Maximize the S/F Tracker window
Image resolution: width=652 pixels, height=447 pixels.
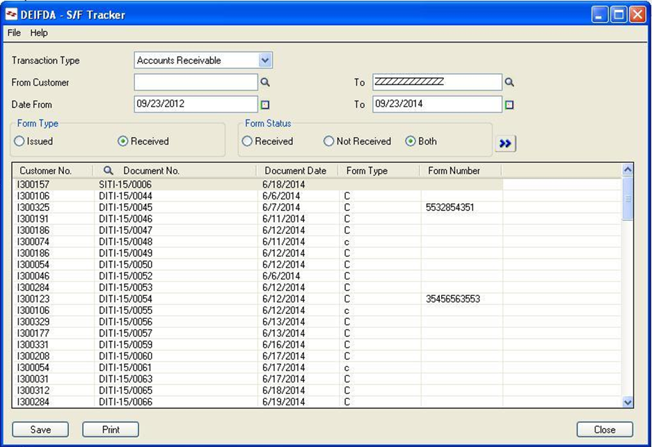click(619, 15)
